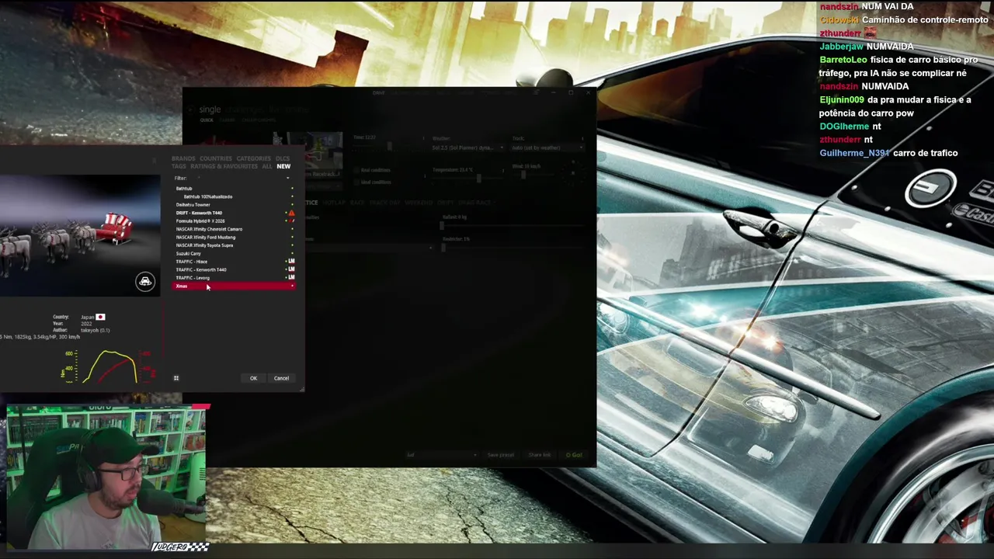
Task: Click the Japan flag icon
Action: click(100, 317)
